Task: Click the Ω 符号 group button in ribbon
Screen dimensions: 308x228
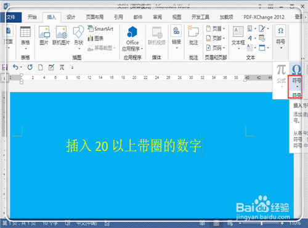Action: pyautogui.click(x=281, y=37)
